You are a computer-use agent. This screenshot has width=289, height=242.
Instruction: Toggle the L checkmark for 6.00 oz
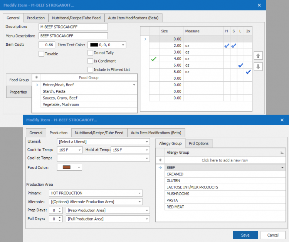[x=240, y=66]
